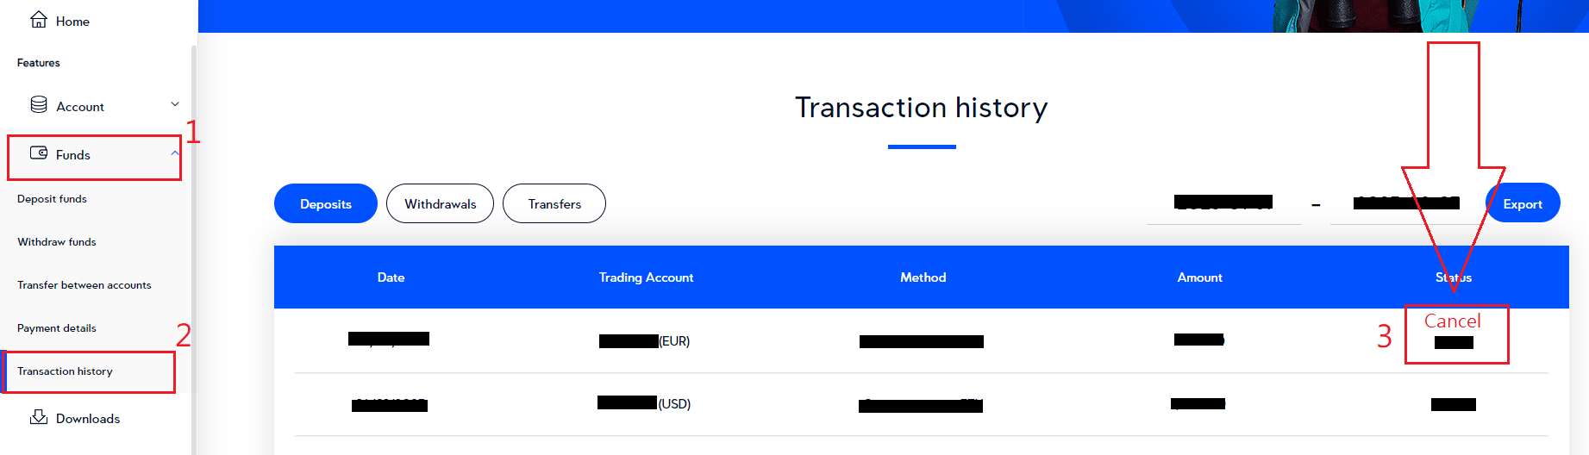Click the Account database stack icon
The width and height of the screenshot is (1589, 455).
[x=39, y=105]
